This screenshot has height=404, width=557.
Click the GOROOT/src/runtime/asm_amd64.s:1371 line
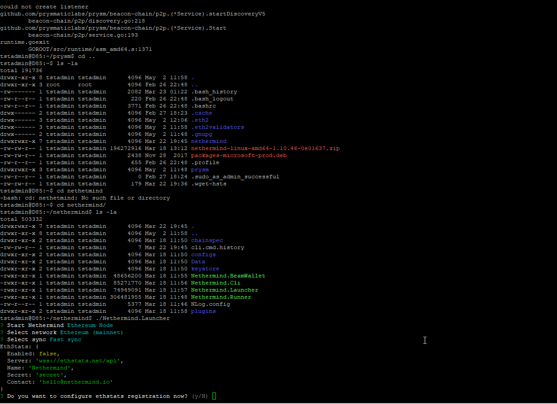90,49
